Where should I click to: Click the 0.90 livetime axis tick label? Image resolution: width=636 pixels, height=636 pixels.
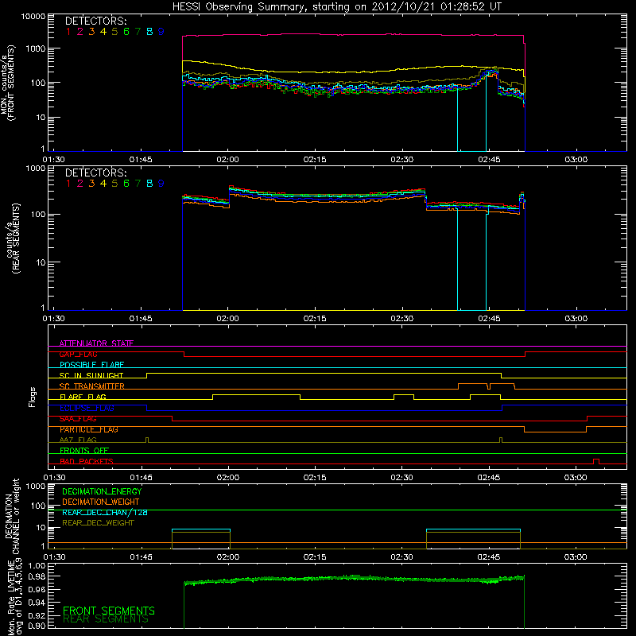tap(37, 626)
